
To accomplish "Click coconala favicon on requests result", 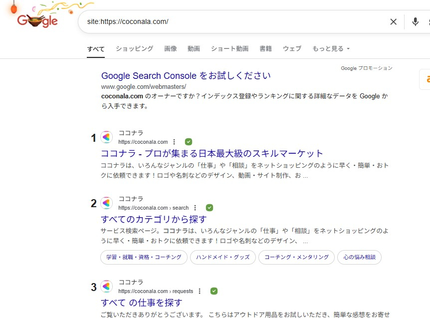I will 107,287.
